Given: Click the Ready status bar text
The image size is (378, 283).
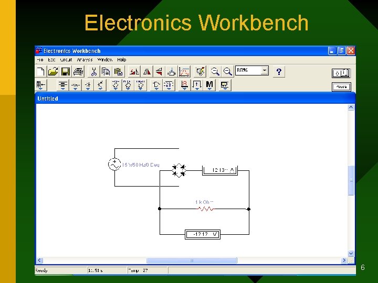Looking at the screenshot, I should click(x=41, y=270).
